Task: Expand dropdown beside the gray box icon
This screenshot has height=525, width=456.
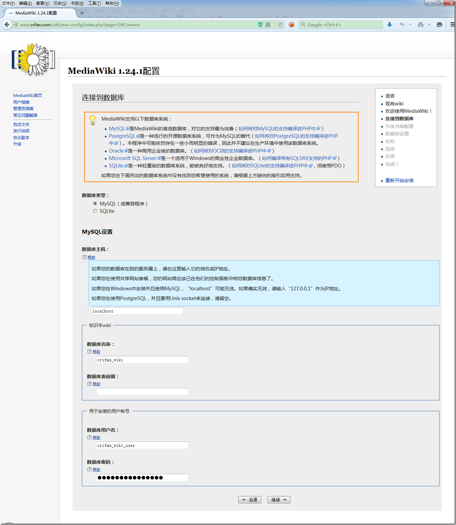Action: coord(429,25)
